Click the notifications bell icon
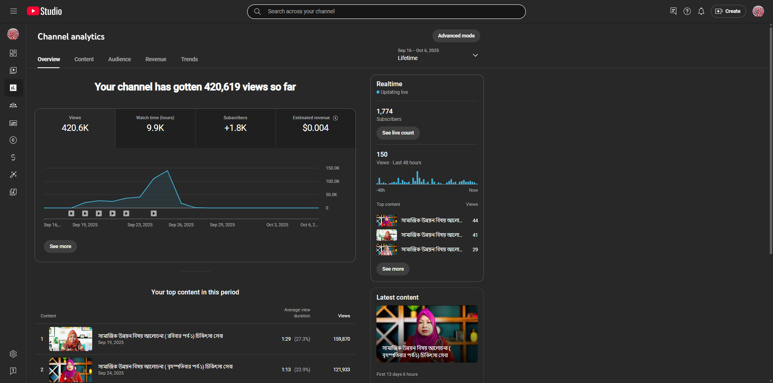Viewport: 773px width, 383px height. (701, 11)
